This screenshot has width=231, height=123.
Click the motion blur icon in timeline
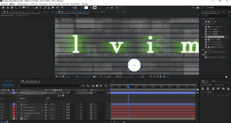(x=101, y=86)
